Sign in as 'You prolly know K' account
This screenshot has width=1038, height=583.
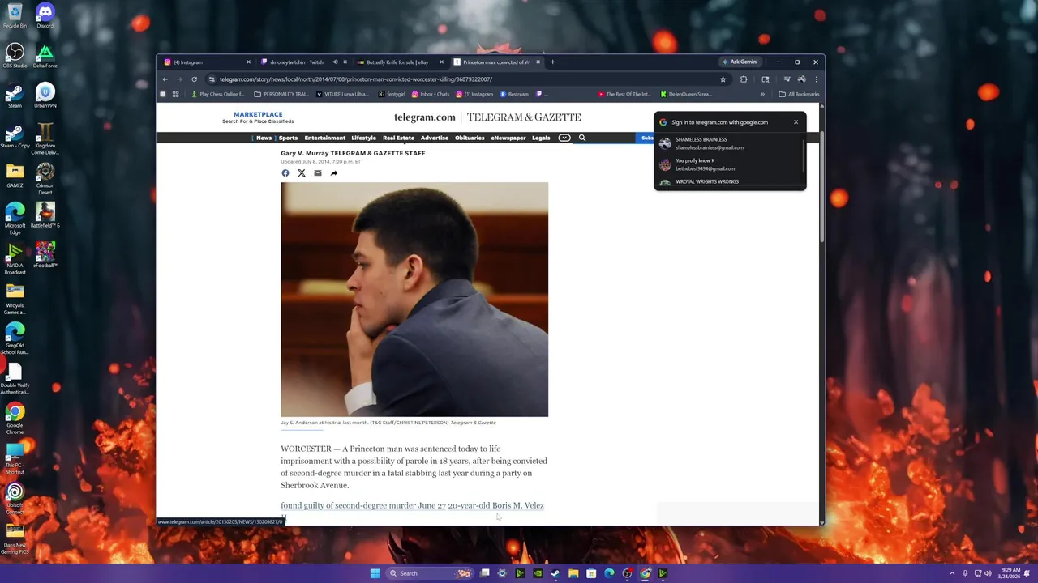728,164
